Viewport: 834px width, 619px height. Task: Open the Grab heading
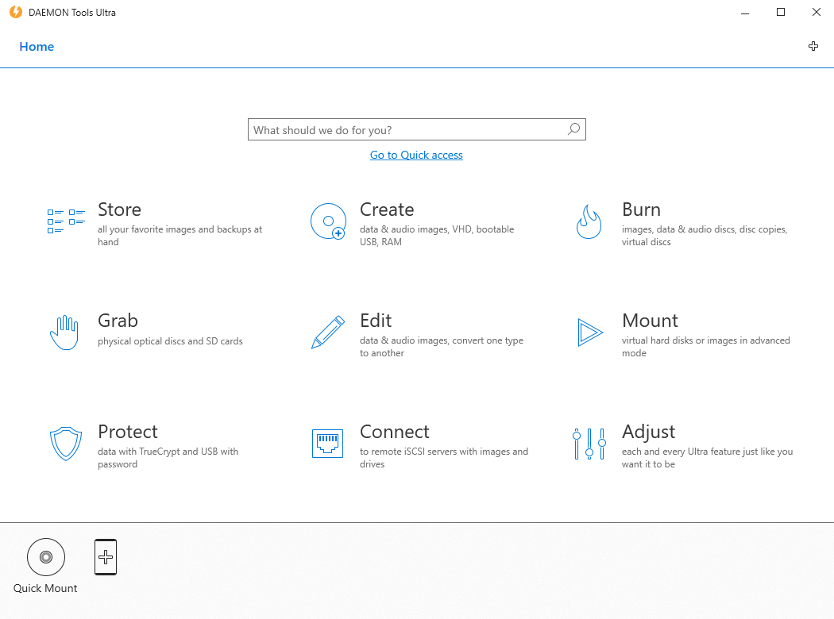tap(118, 321)
